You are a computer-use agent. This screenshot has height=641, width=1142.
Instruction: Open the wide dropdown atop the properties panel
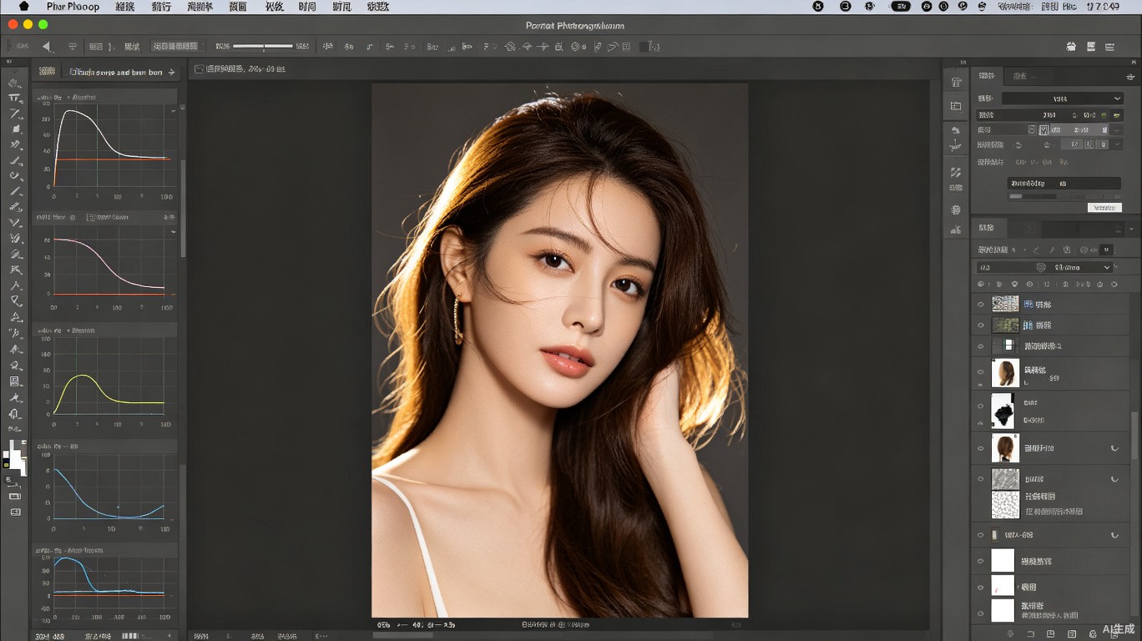click(1062, 98)
